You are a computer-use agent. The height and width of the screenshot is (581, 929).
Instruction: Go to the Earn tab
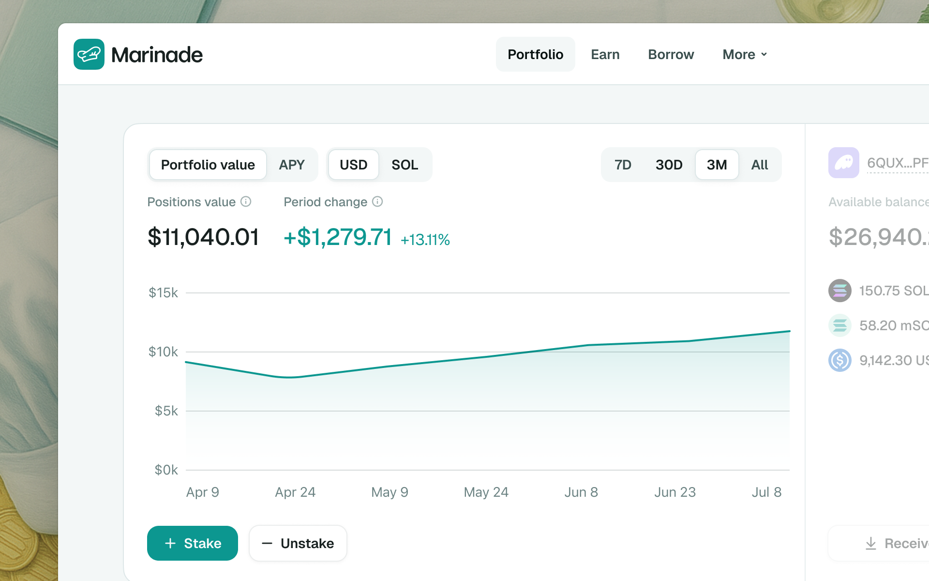pos(605,54)
